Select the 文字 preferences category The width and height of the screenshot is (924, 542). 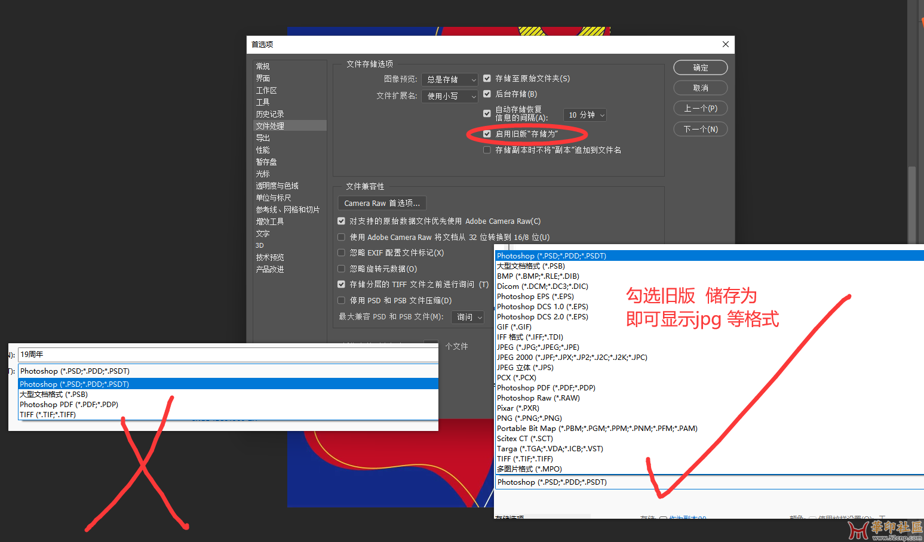[x=263, y=233]
